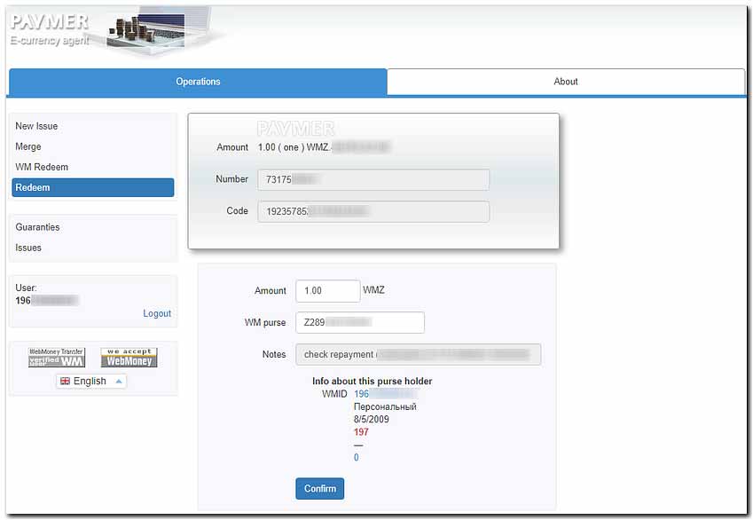Click the Logout link

[157, 313]
